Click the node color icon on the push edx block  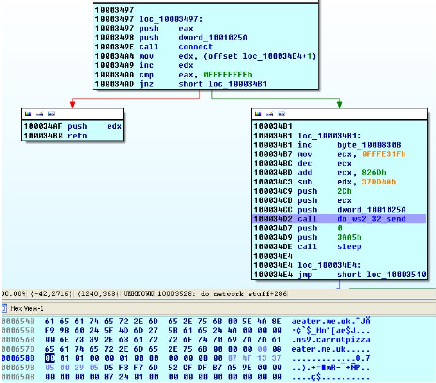pos(27,115)
